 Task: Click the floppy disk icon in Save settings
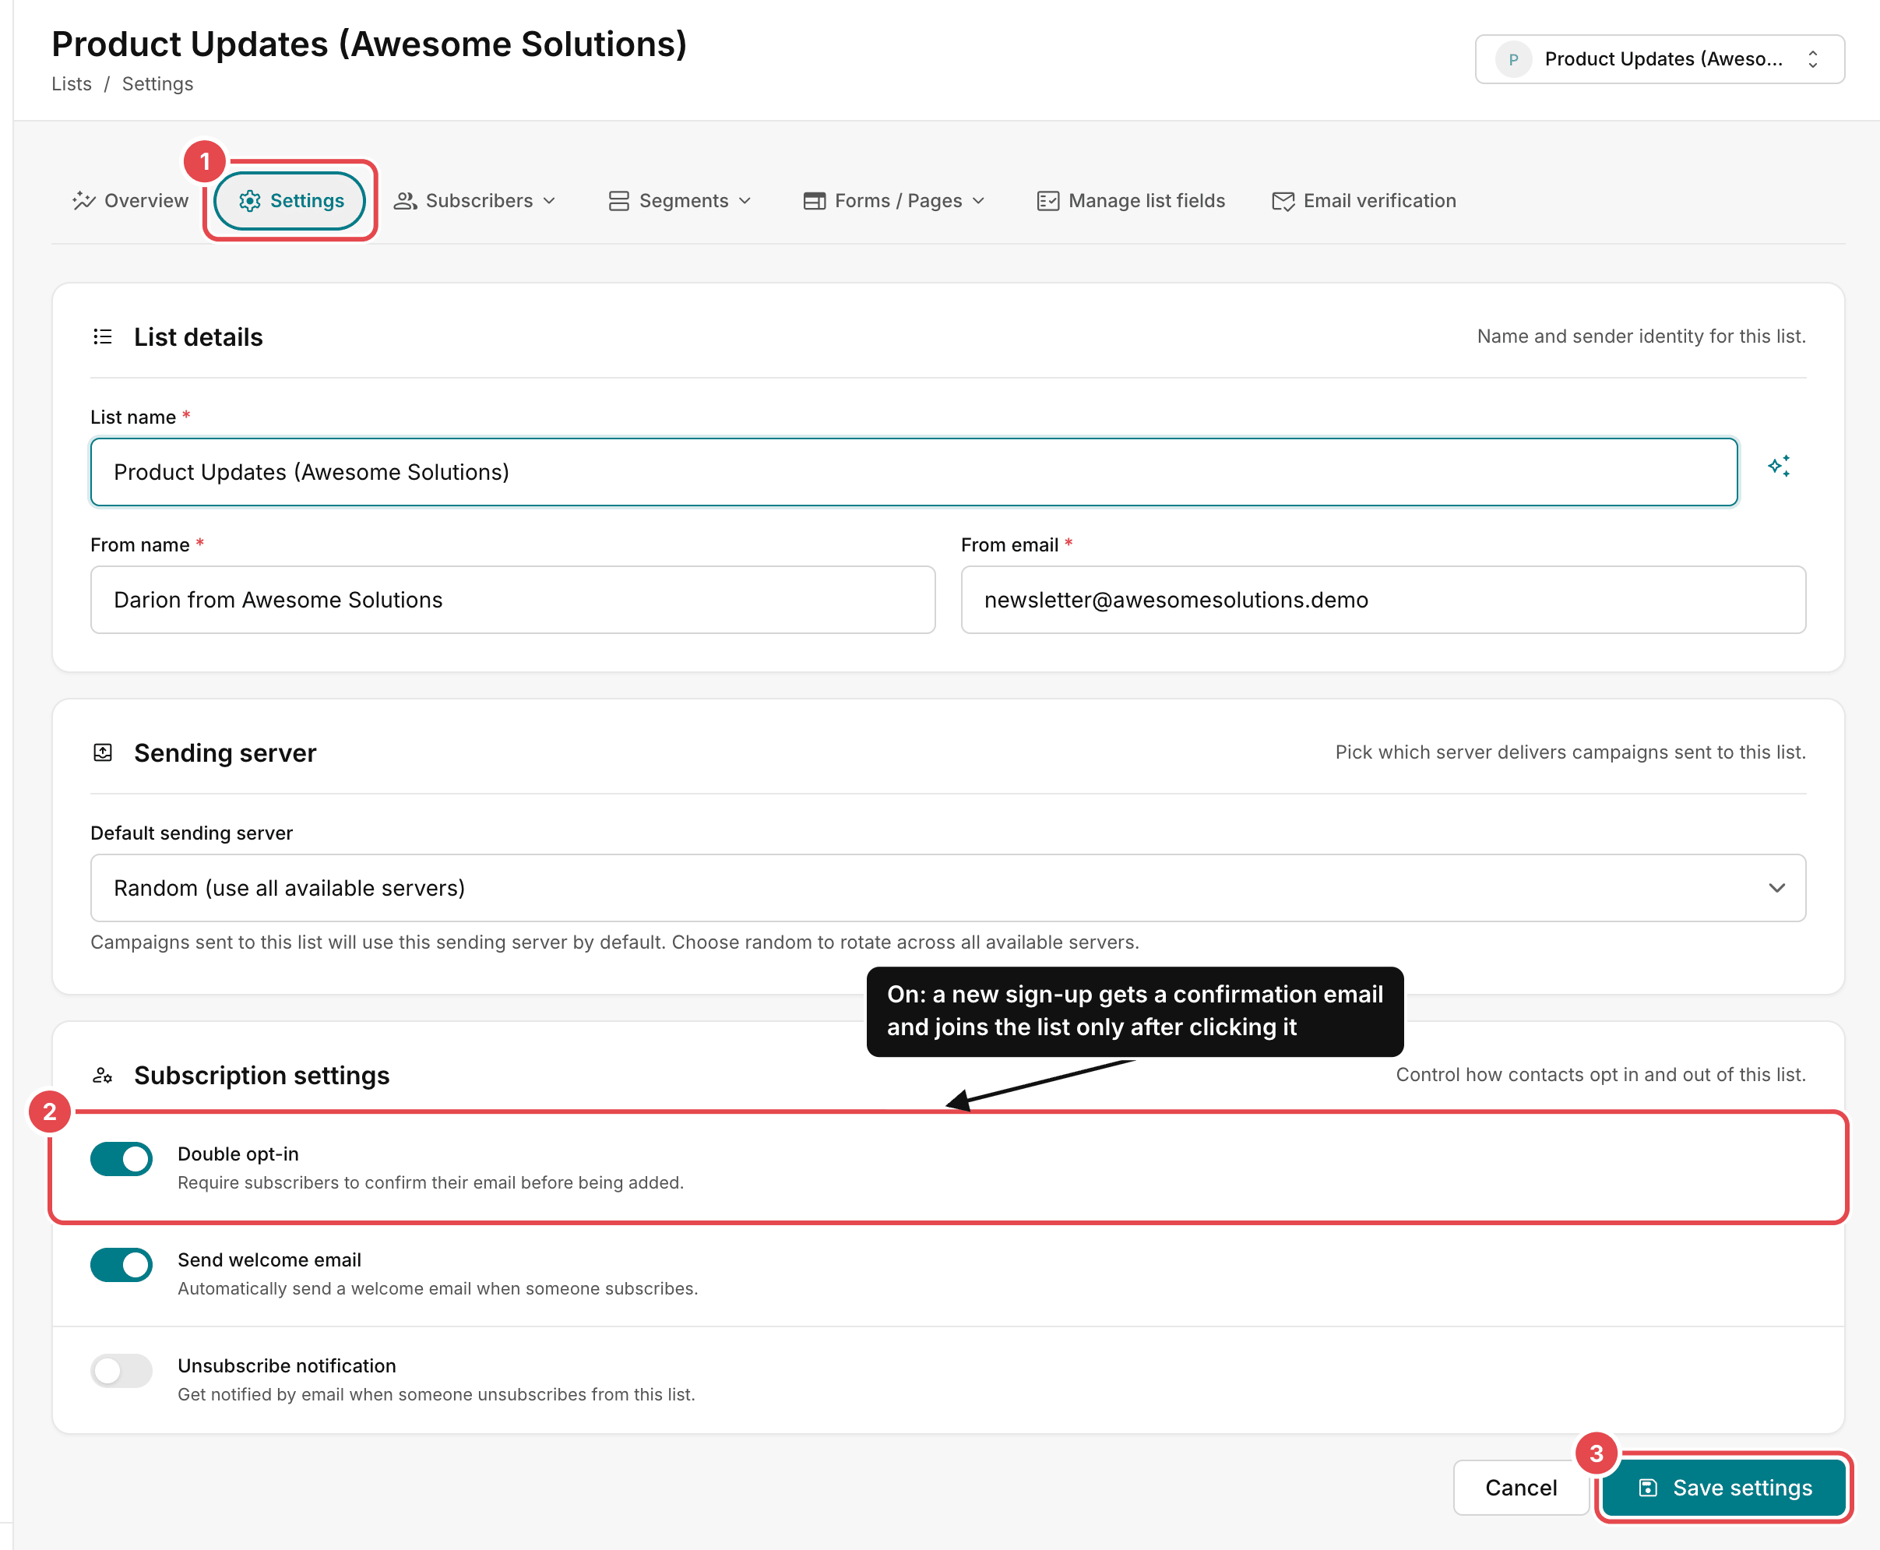click(x=1648, y=1488)
